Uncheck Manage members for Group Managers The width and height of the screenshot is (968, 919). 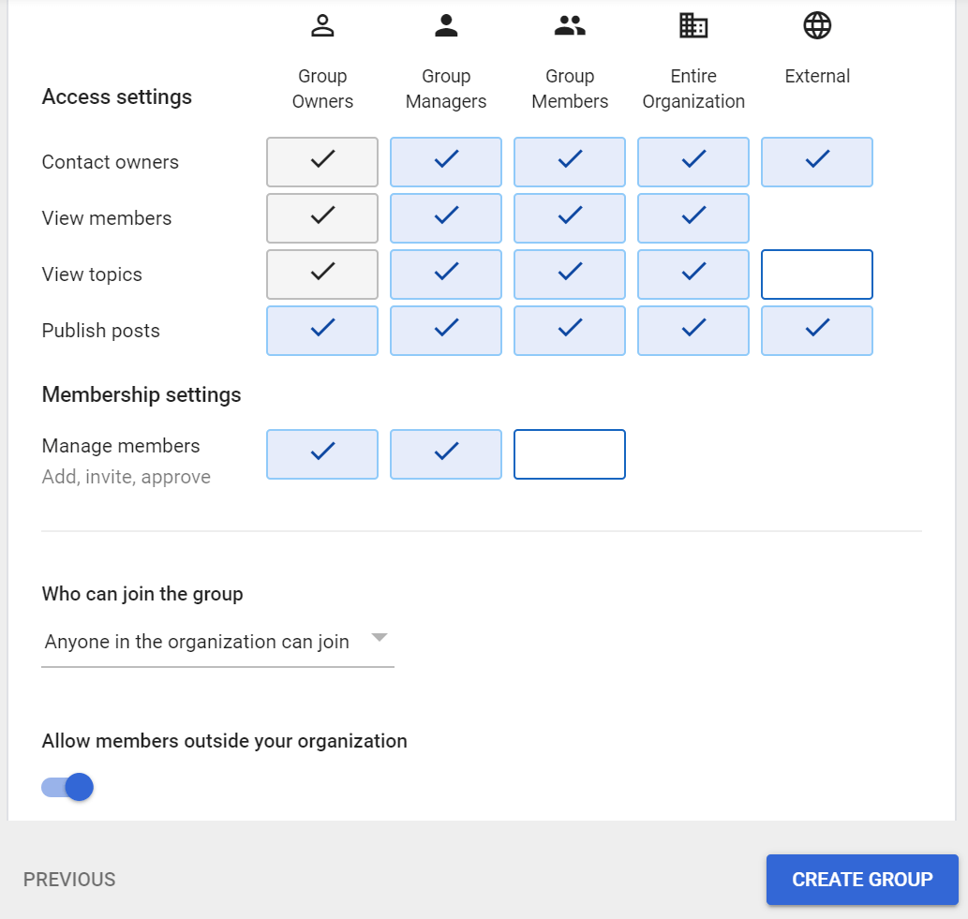[446, 454]
